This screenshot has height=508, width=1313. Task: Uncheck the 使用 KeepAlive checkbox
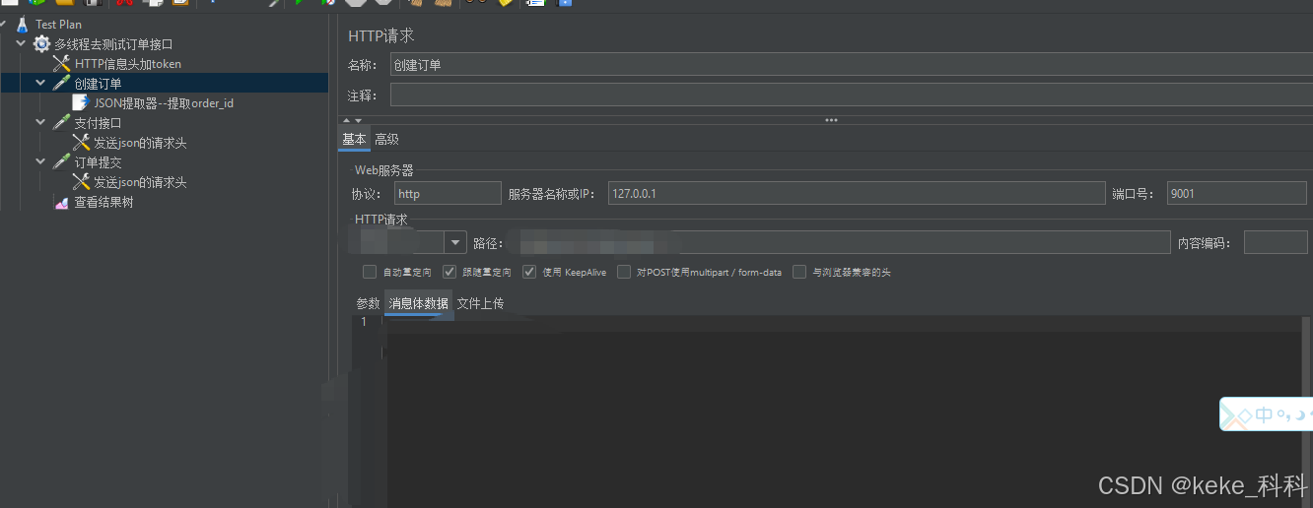pyautogui.click(x=529, y=272)
